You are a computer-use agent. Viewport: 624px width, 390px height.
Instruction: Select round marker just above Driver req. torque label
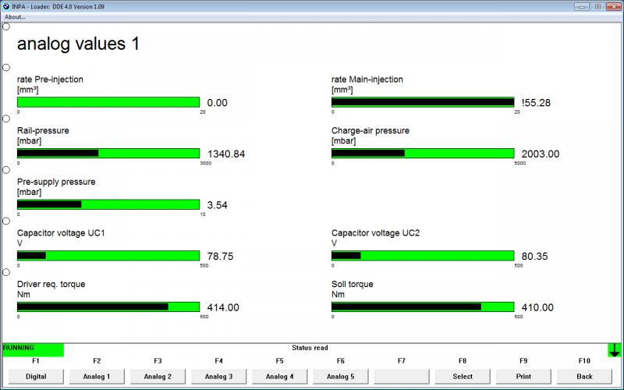6,272
